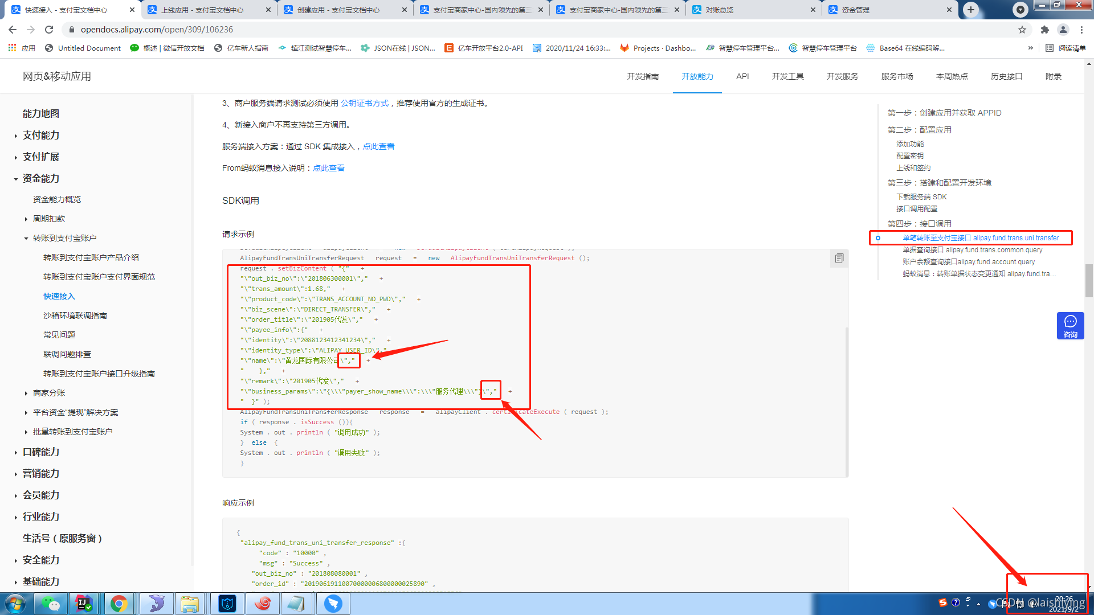Open the 开发工具 nav tab
Screen dimensions: 1094x615
tap(787, 76)
